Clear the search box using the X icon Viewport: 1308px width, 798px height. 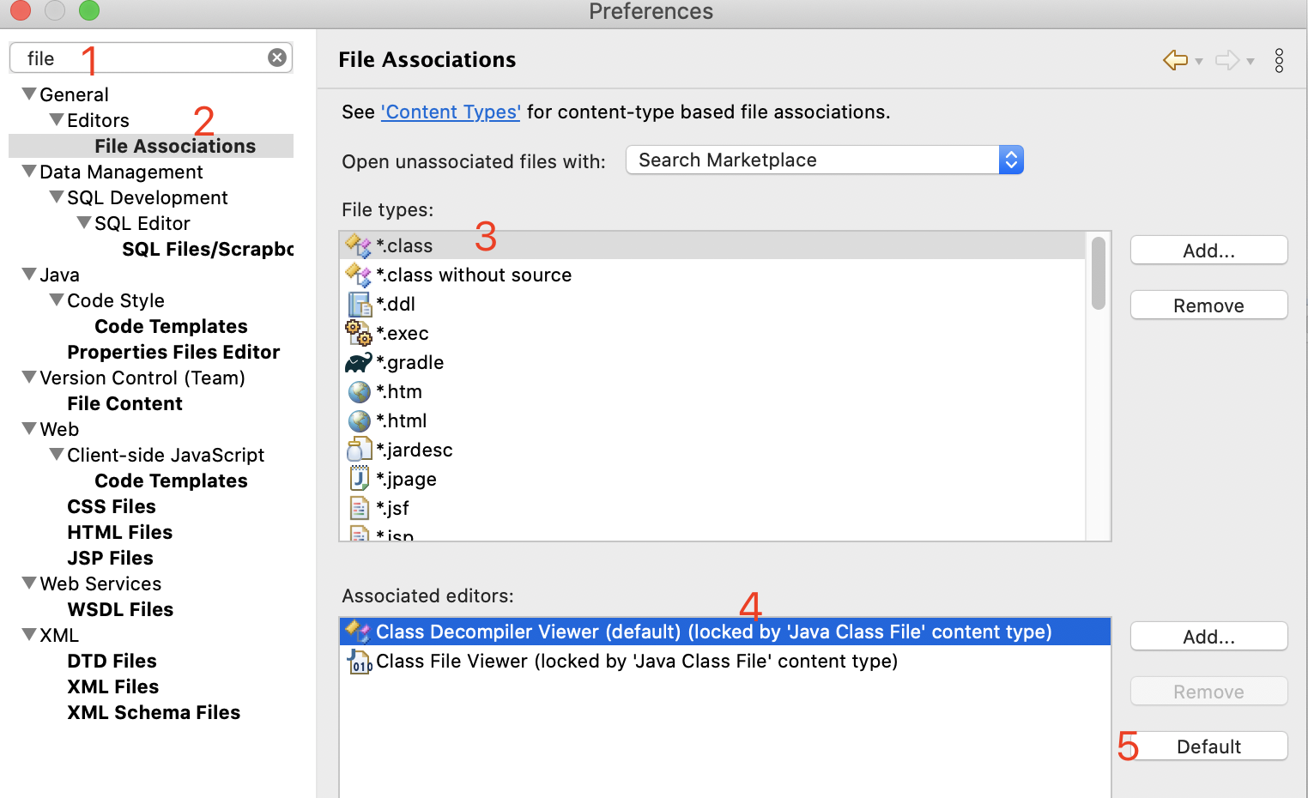click(276, 57)
